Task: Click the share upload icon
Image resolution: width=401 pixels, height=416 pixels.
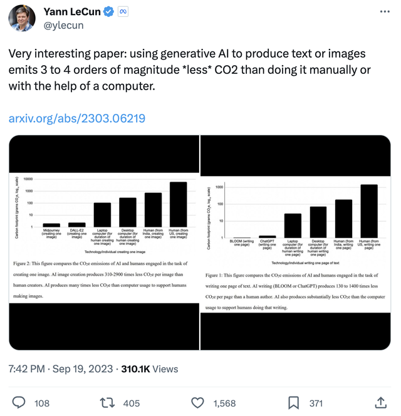Action: pos(380,402)
